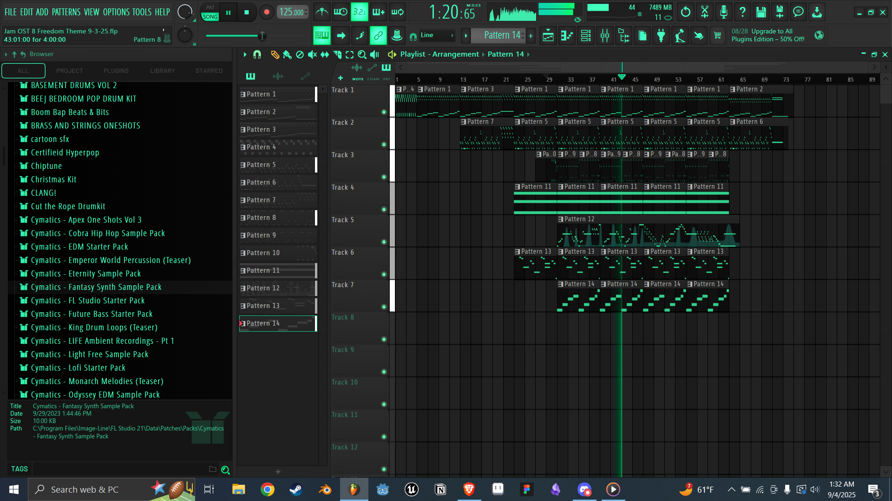Add new pattern with plus button
892x501 pixels.
point(531,36)
